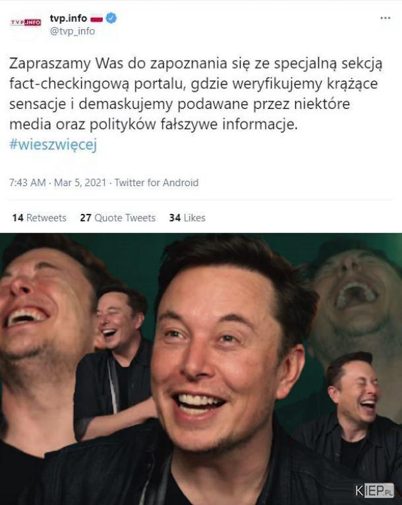This screenshot has height=505, width=402.
Task: Open the TVP.INFO profile avatar
Action: [26, 22]
